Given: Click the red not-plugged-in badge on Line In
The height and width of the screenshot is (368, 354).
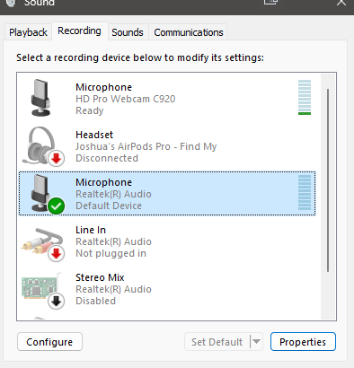Looking at the screenshot, I should pyautogui.click(x=56, y=254).
